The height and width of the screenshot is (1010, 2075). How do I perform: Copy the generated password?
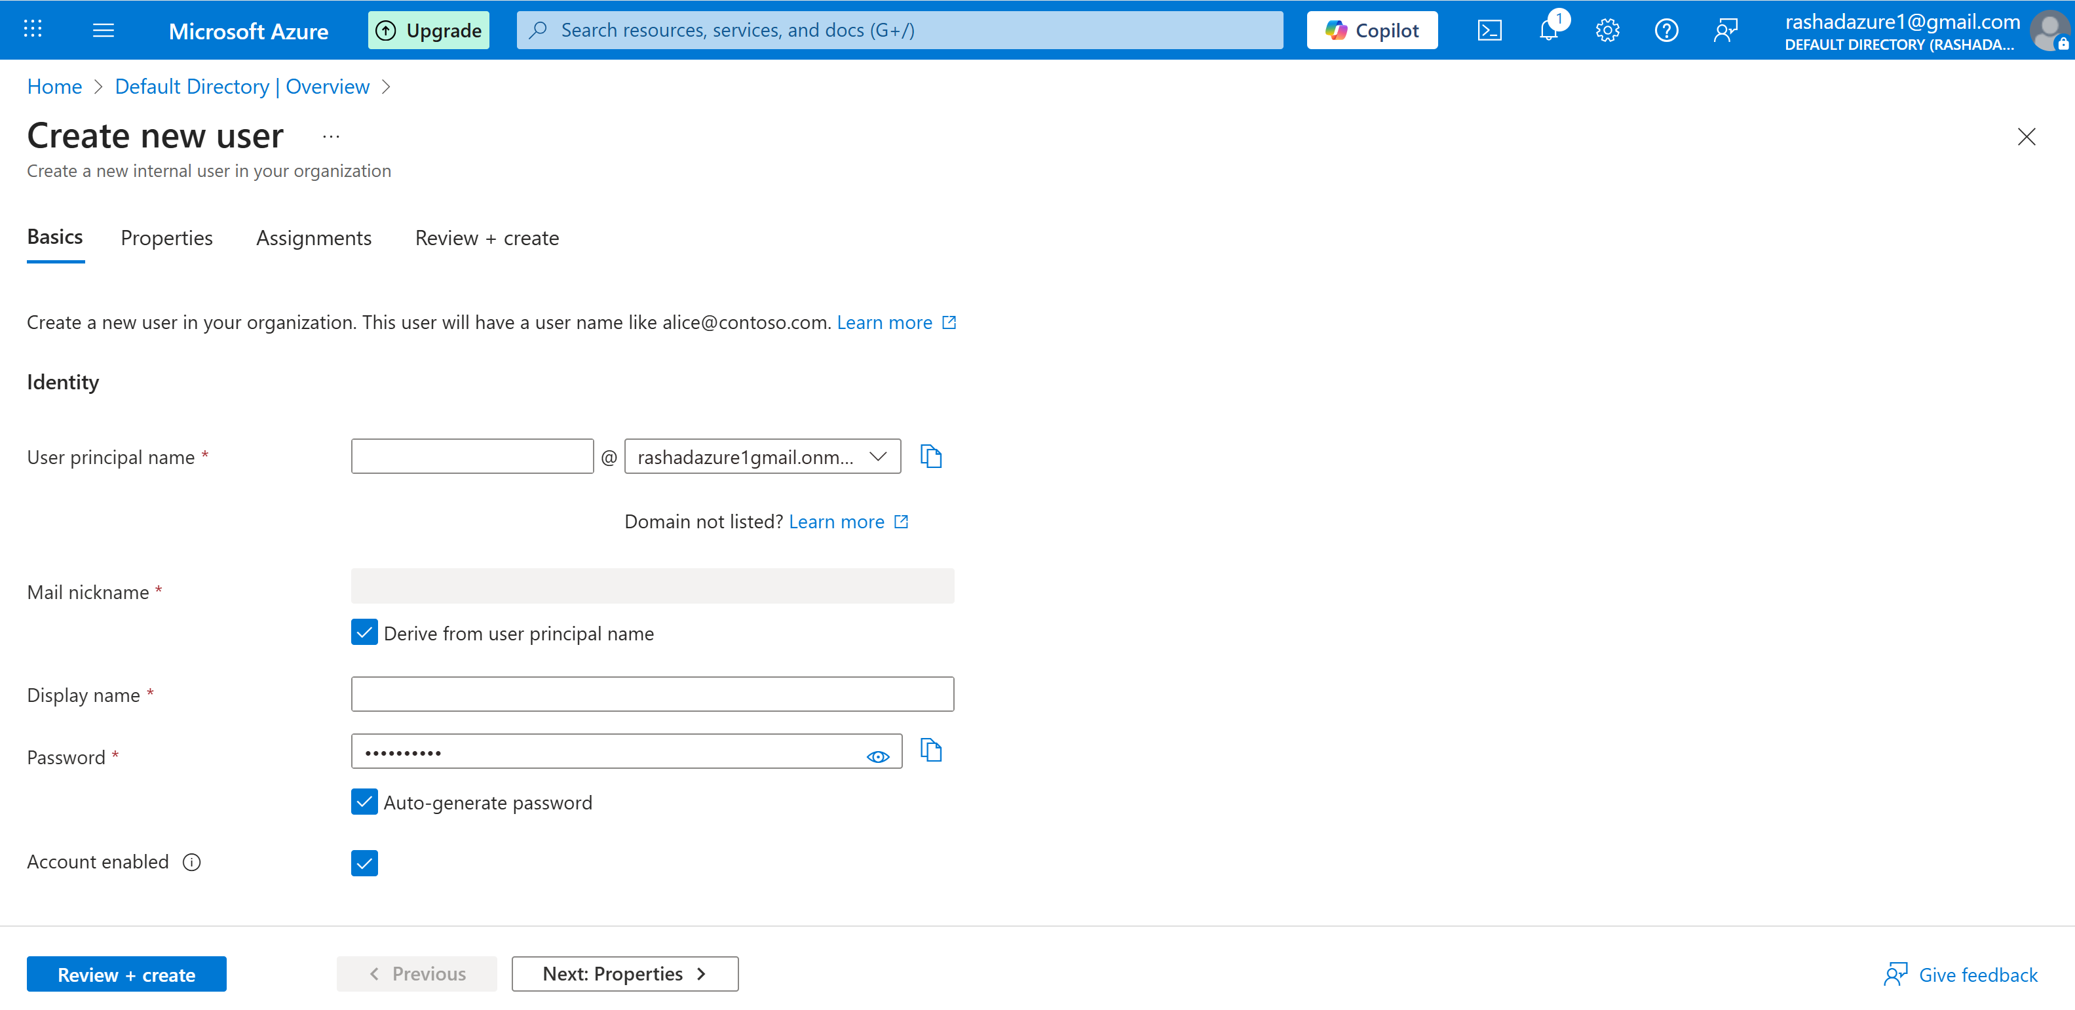pyautogui.click(x=931, y=750)
